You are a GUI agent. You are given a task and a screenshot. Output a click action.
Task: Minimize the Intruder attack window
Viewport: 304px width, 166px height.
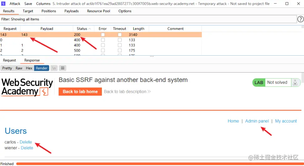[x=275, y=4]
